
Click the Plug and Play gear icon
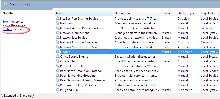click(58, 90)
